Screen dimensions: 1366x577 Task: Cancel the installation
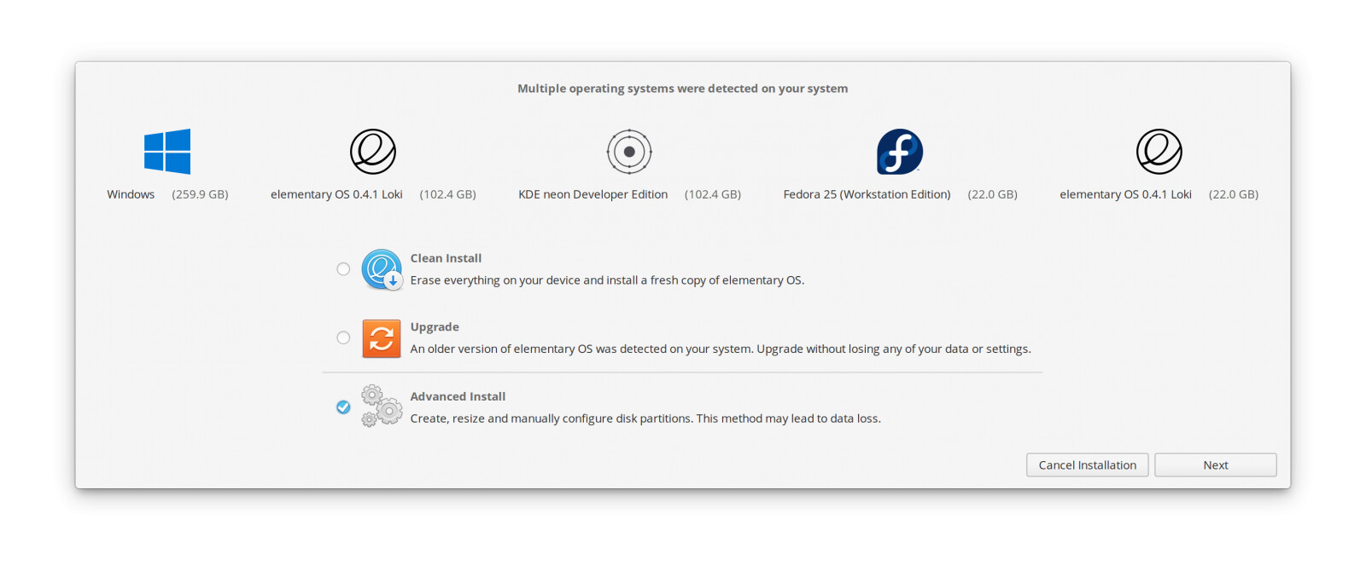(x=1087, y=465)
